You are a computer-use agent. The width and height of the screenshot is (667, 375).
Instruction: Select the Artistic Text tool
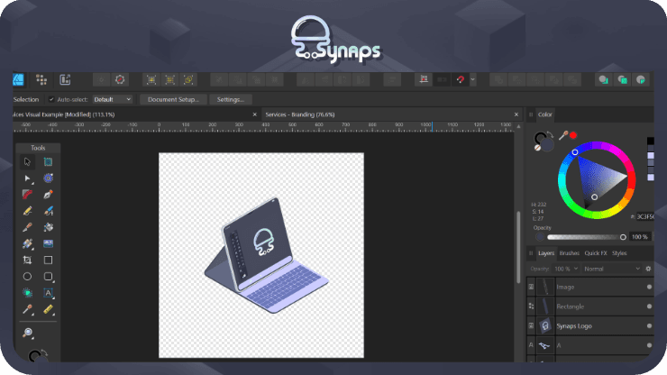point(48,293)
